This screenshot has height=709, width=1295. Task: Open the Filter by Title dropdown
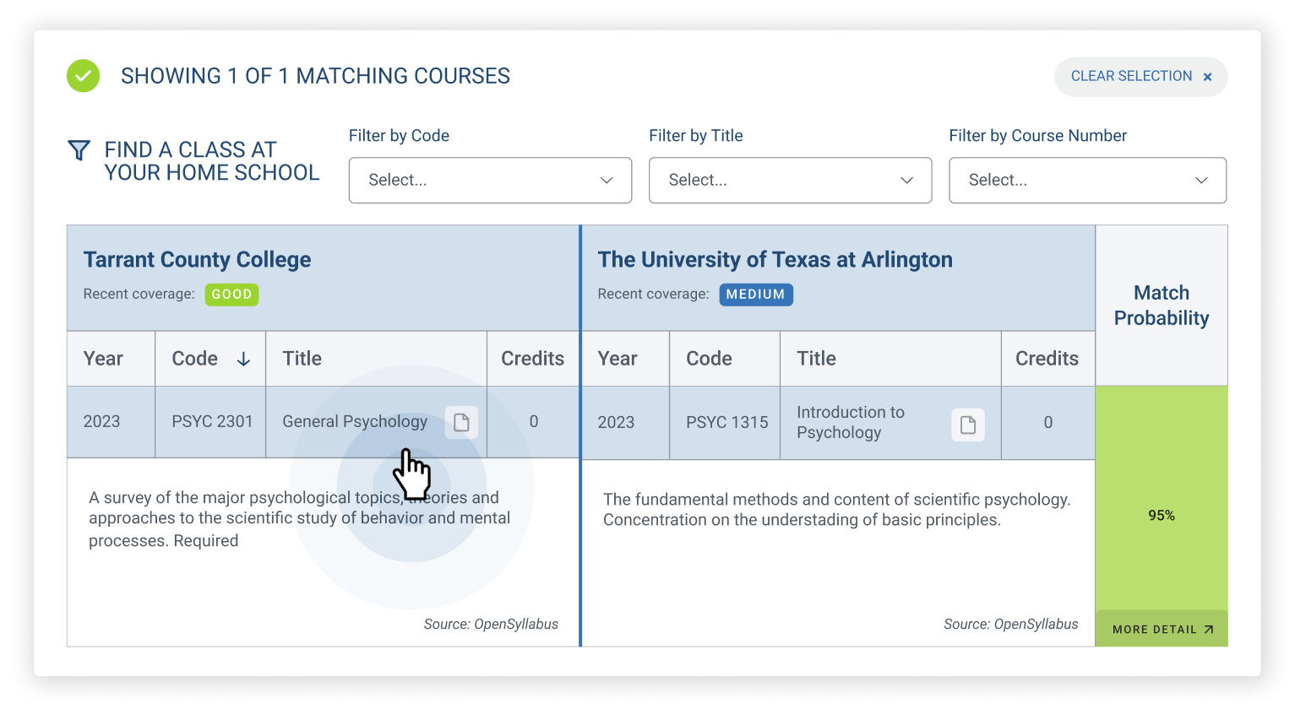pos(790,180)
